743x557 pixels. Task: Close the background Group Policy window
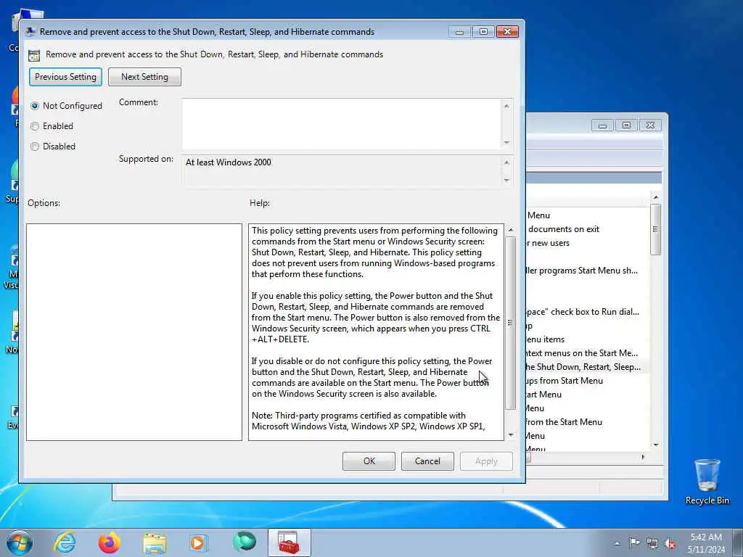coord(650,125)
